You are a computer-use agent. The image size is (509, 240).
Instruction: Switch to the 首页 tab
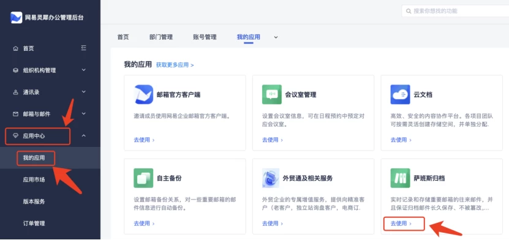click(x=123, y=37)
